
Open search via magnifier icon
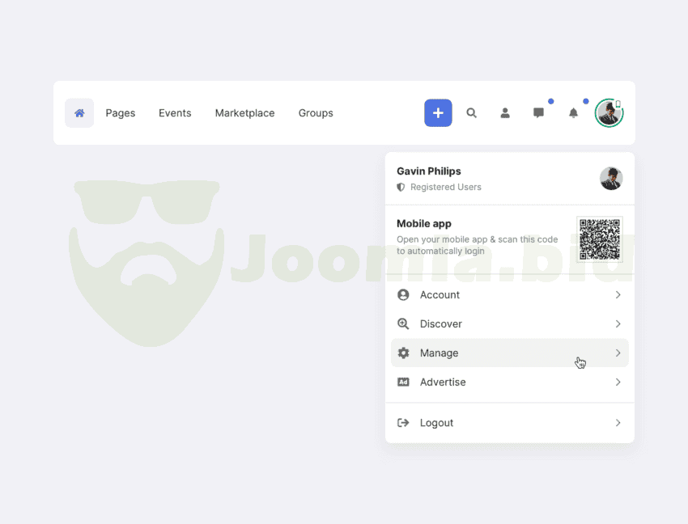pyautogui.click(x=472, y=113)
